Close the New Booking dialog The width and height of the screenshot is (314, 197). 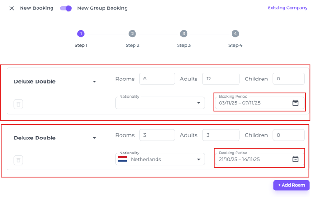coord(12,8)
